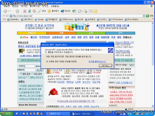This screenshot has height=116, width=155.
Task: Expand the Back button history dropdown arrow
Action: click(13, 11)
